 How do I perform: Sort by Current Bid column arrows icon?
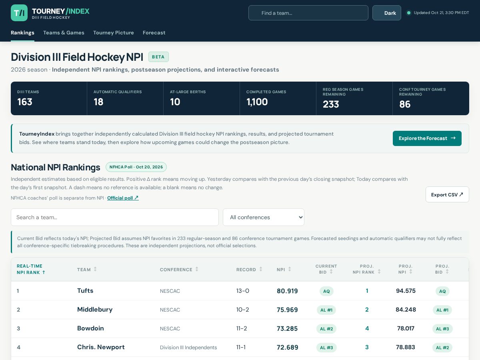pos(331,272)
